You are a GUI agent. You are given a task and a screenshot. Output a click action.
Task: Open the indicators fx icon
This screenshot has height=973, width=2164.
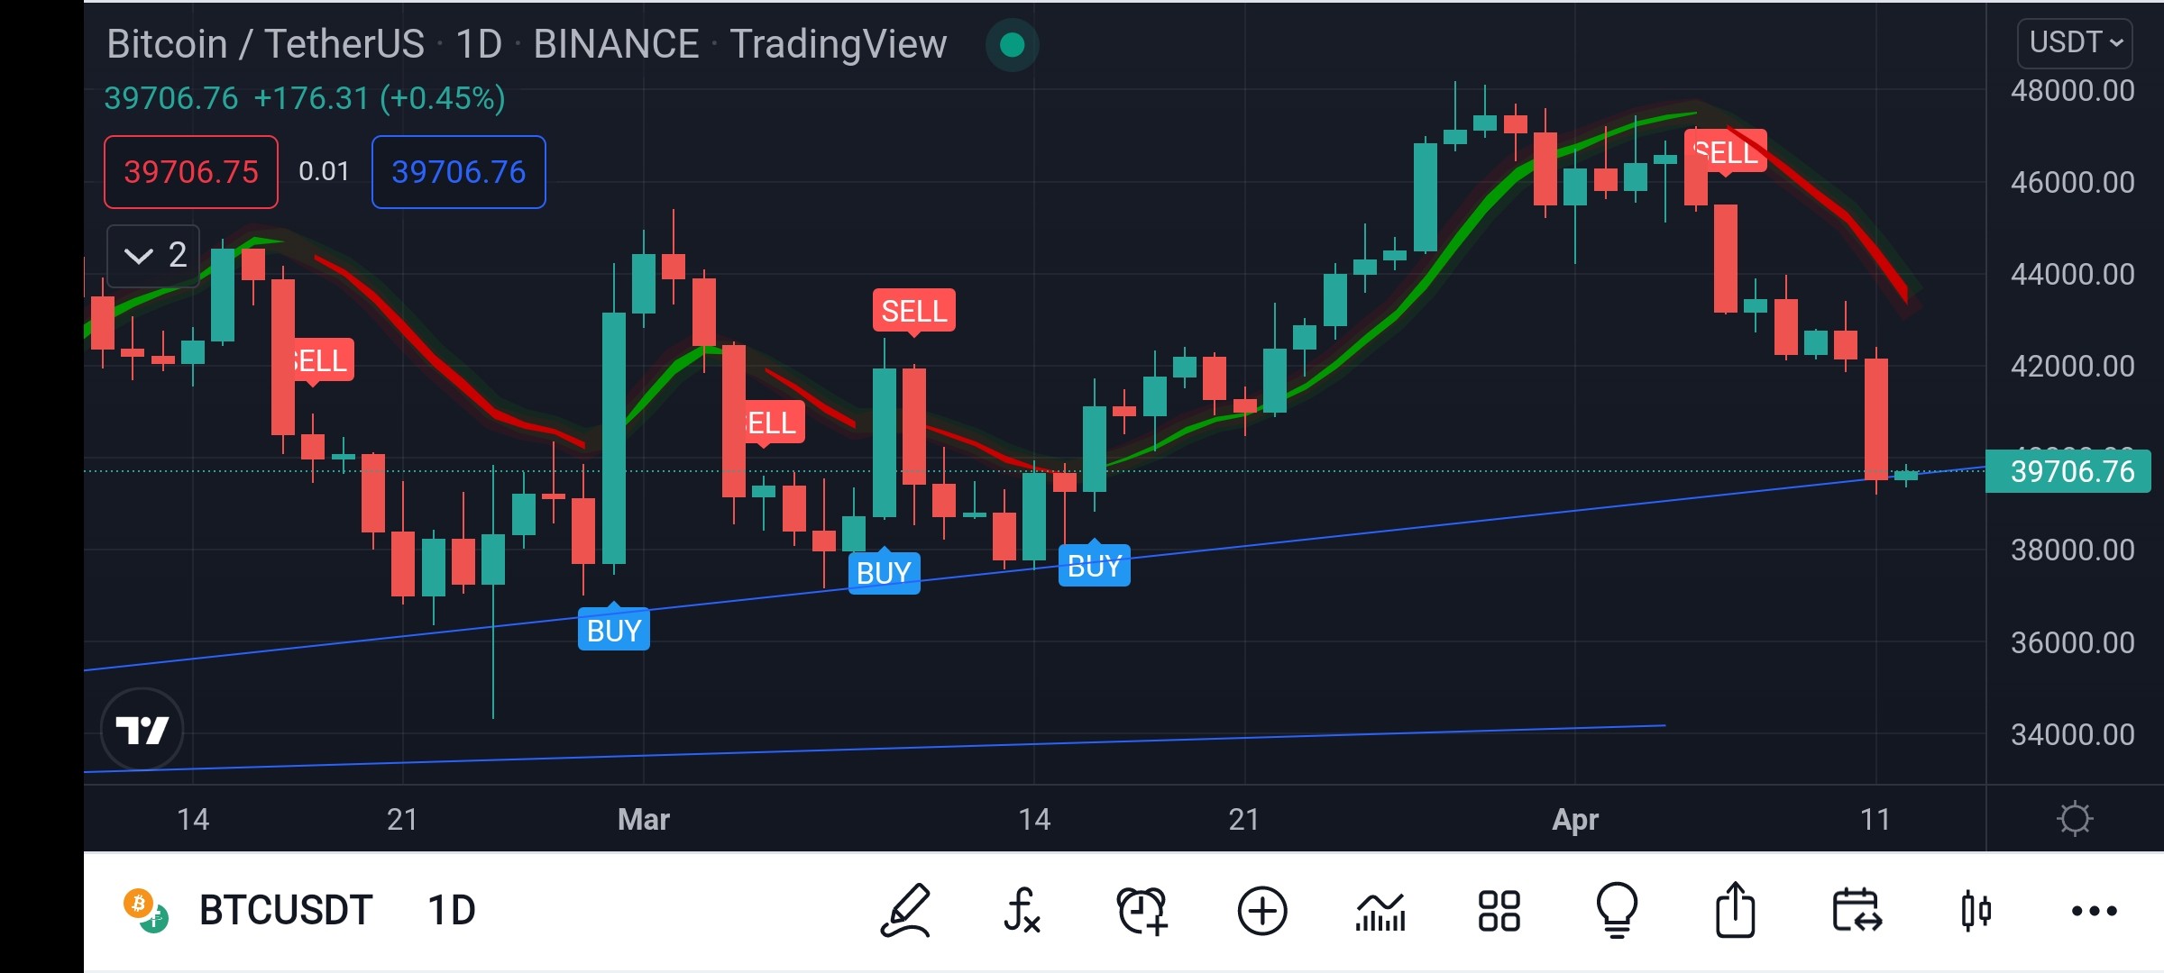click(1022, 911)
